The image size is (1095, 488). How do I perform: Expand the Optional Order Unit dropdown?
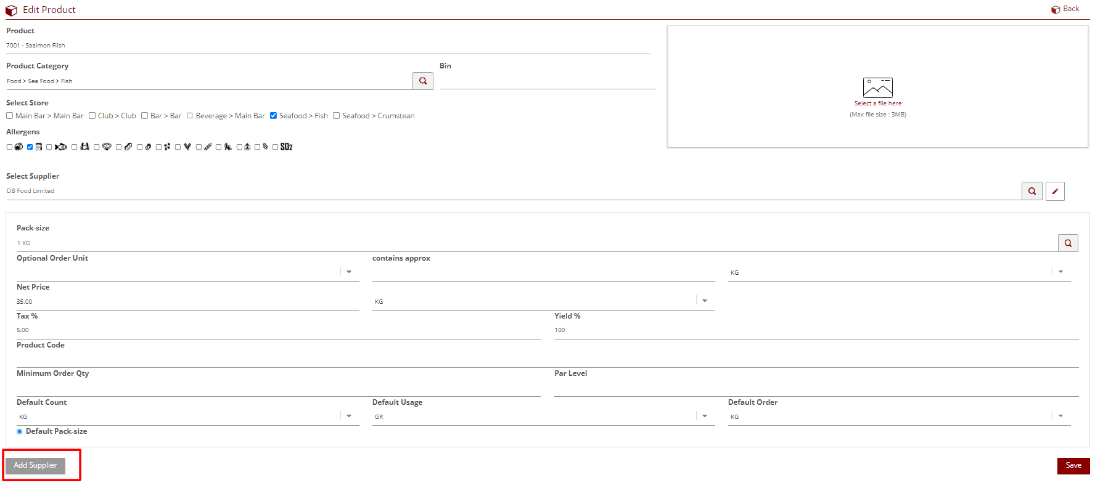[349, 272]
